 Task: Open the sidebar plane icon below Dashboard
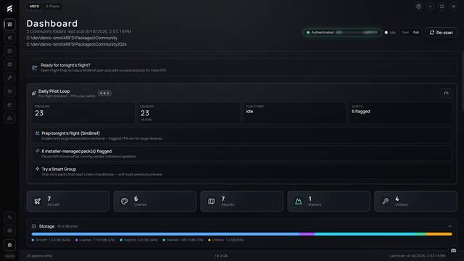pos(9,38)
